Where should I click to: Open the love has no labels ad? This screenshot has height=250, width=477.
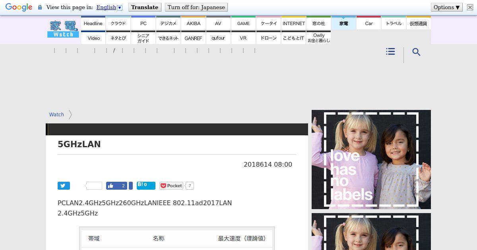pos(371,160)
